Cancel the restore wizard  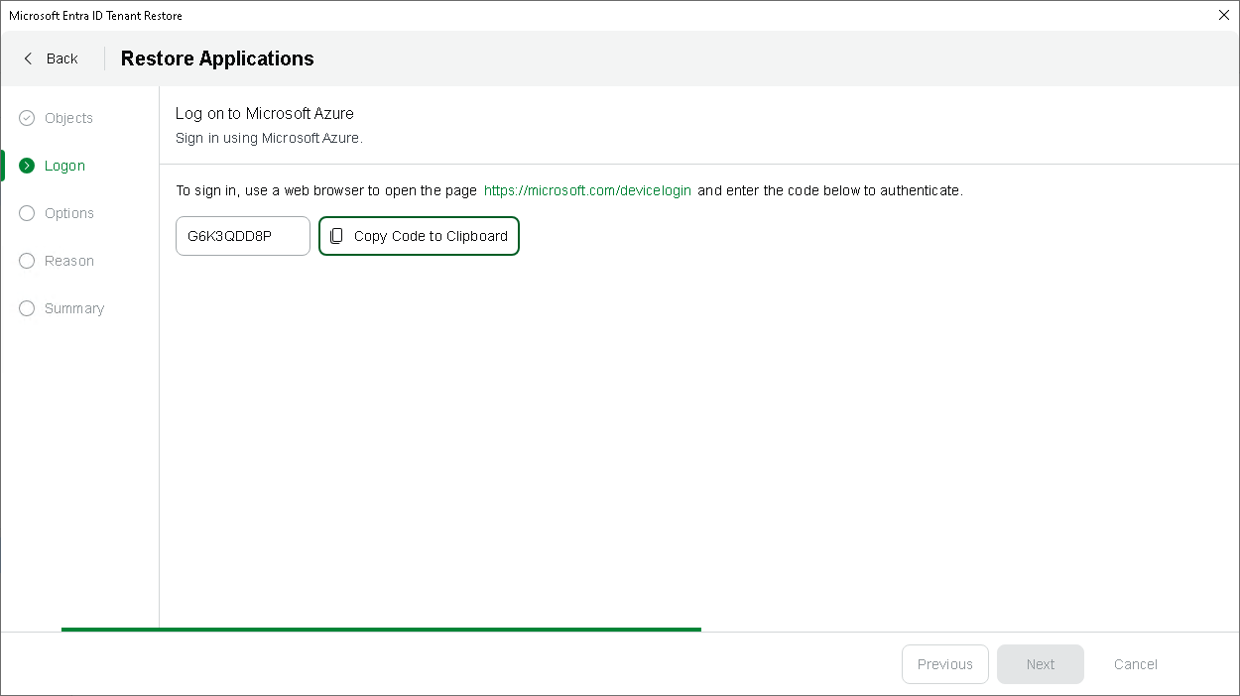click(x=1135, y=664)
